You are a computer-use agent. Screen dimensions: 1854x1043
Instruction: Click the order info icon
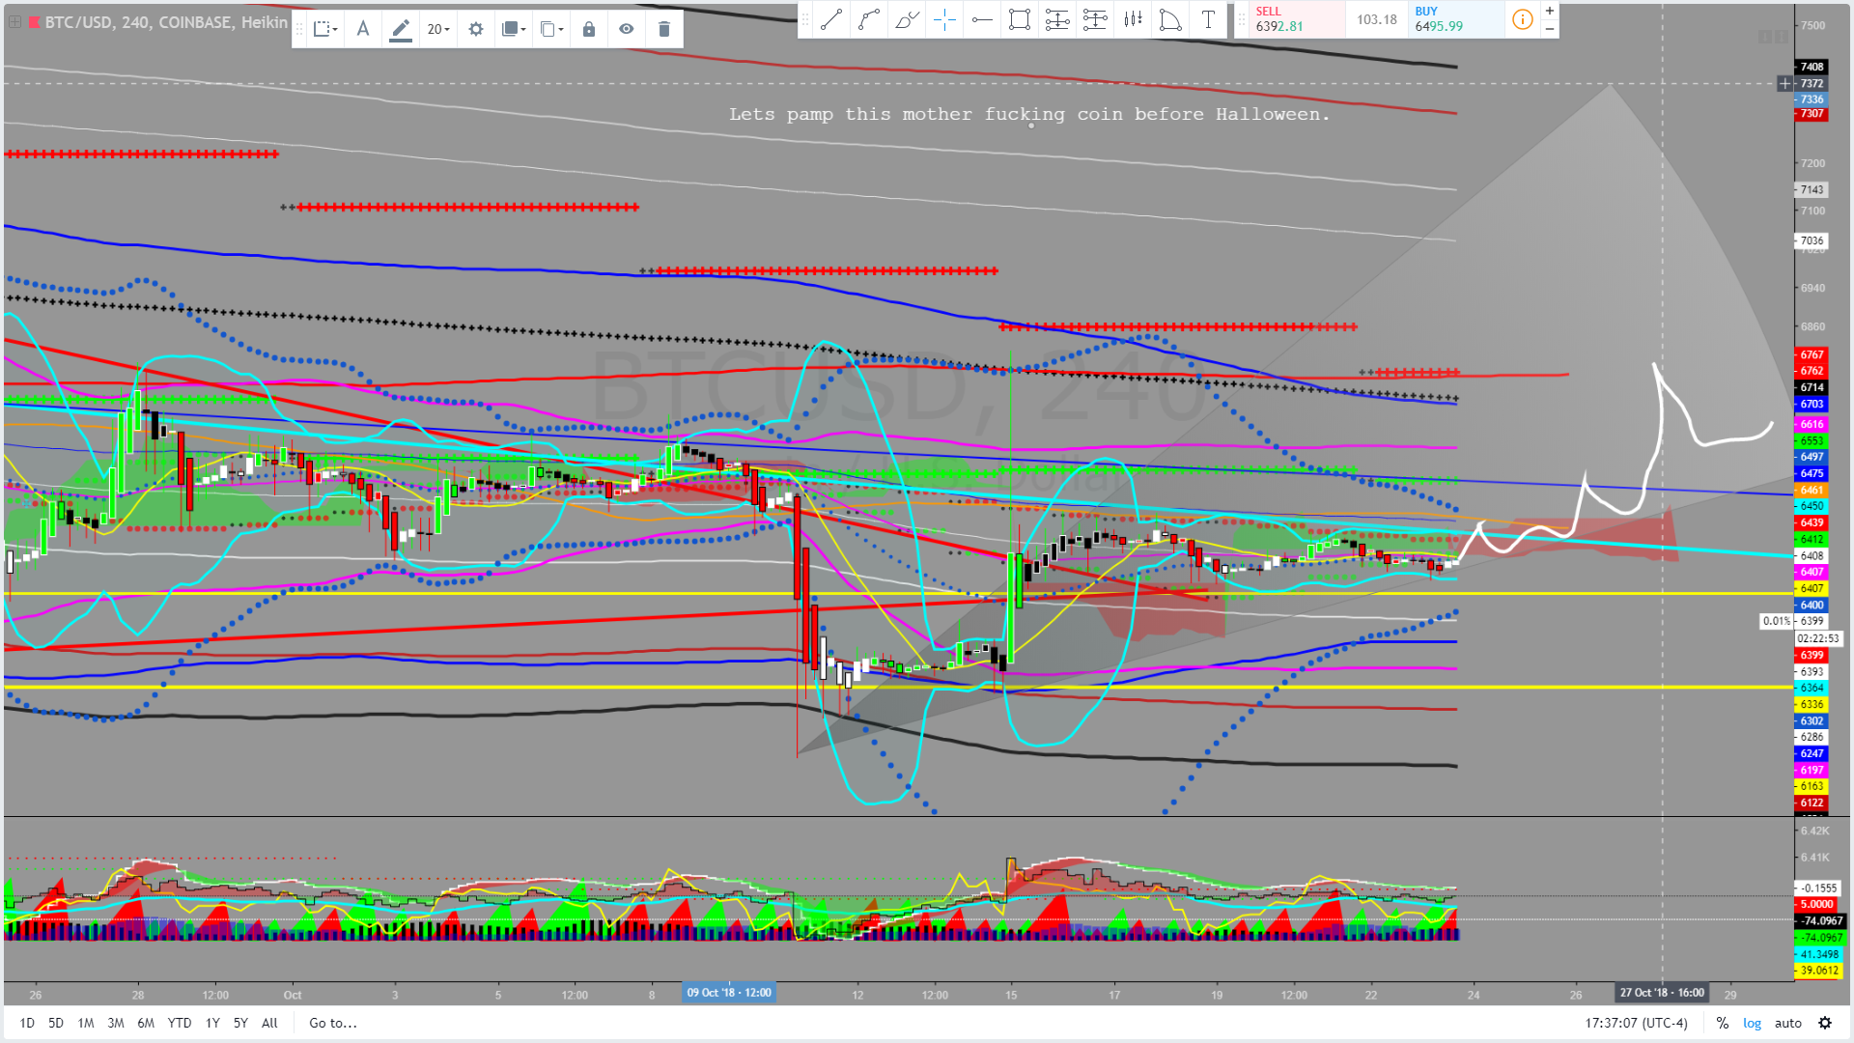coord(1522,19)
